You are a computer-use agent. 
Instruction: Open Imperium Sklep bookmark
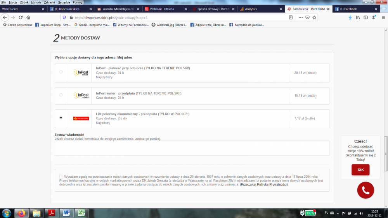click(53, 25)
